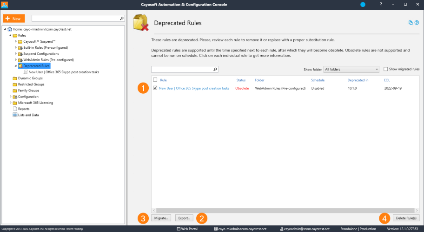
Task: Click the Home house icon in tree
Action: [10, 29]
